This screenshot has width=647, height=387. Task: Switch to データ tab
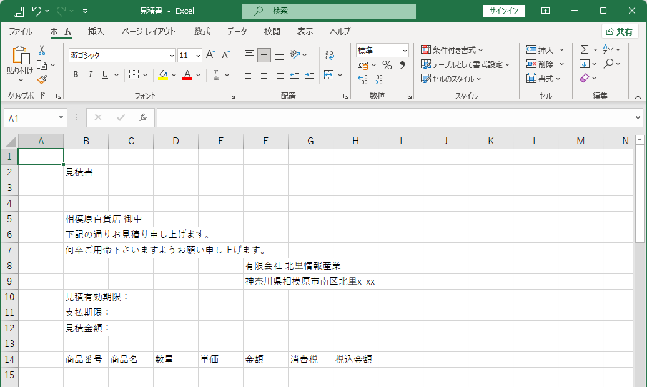click(237, 31)
